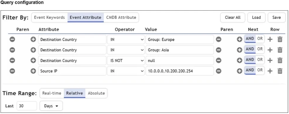
Task: Delete the IS NOT null row
Action: (280, 60)
